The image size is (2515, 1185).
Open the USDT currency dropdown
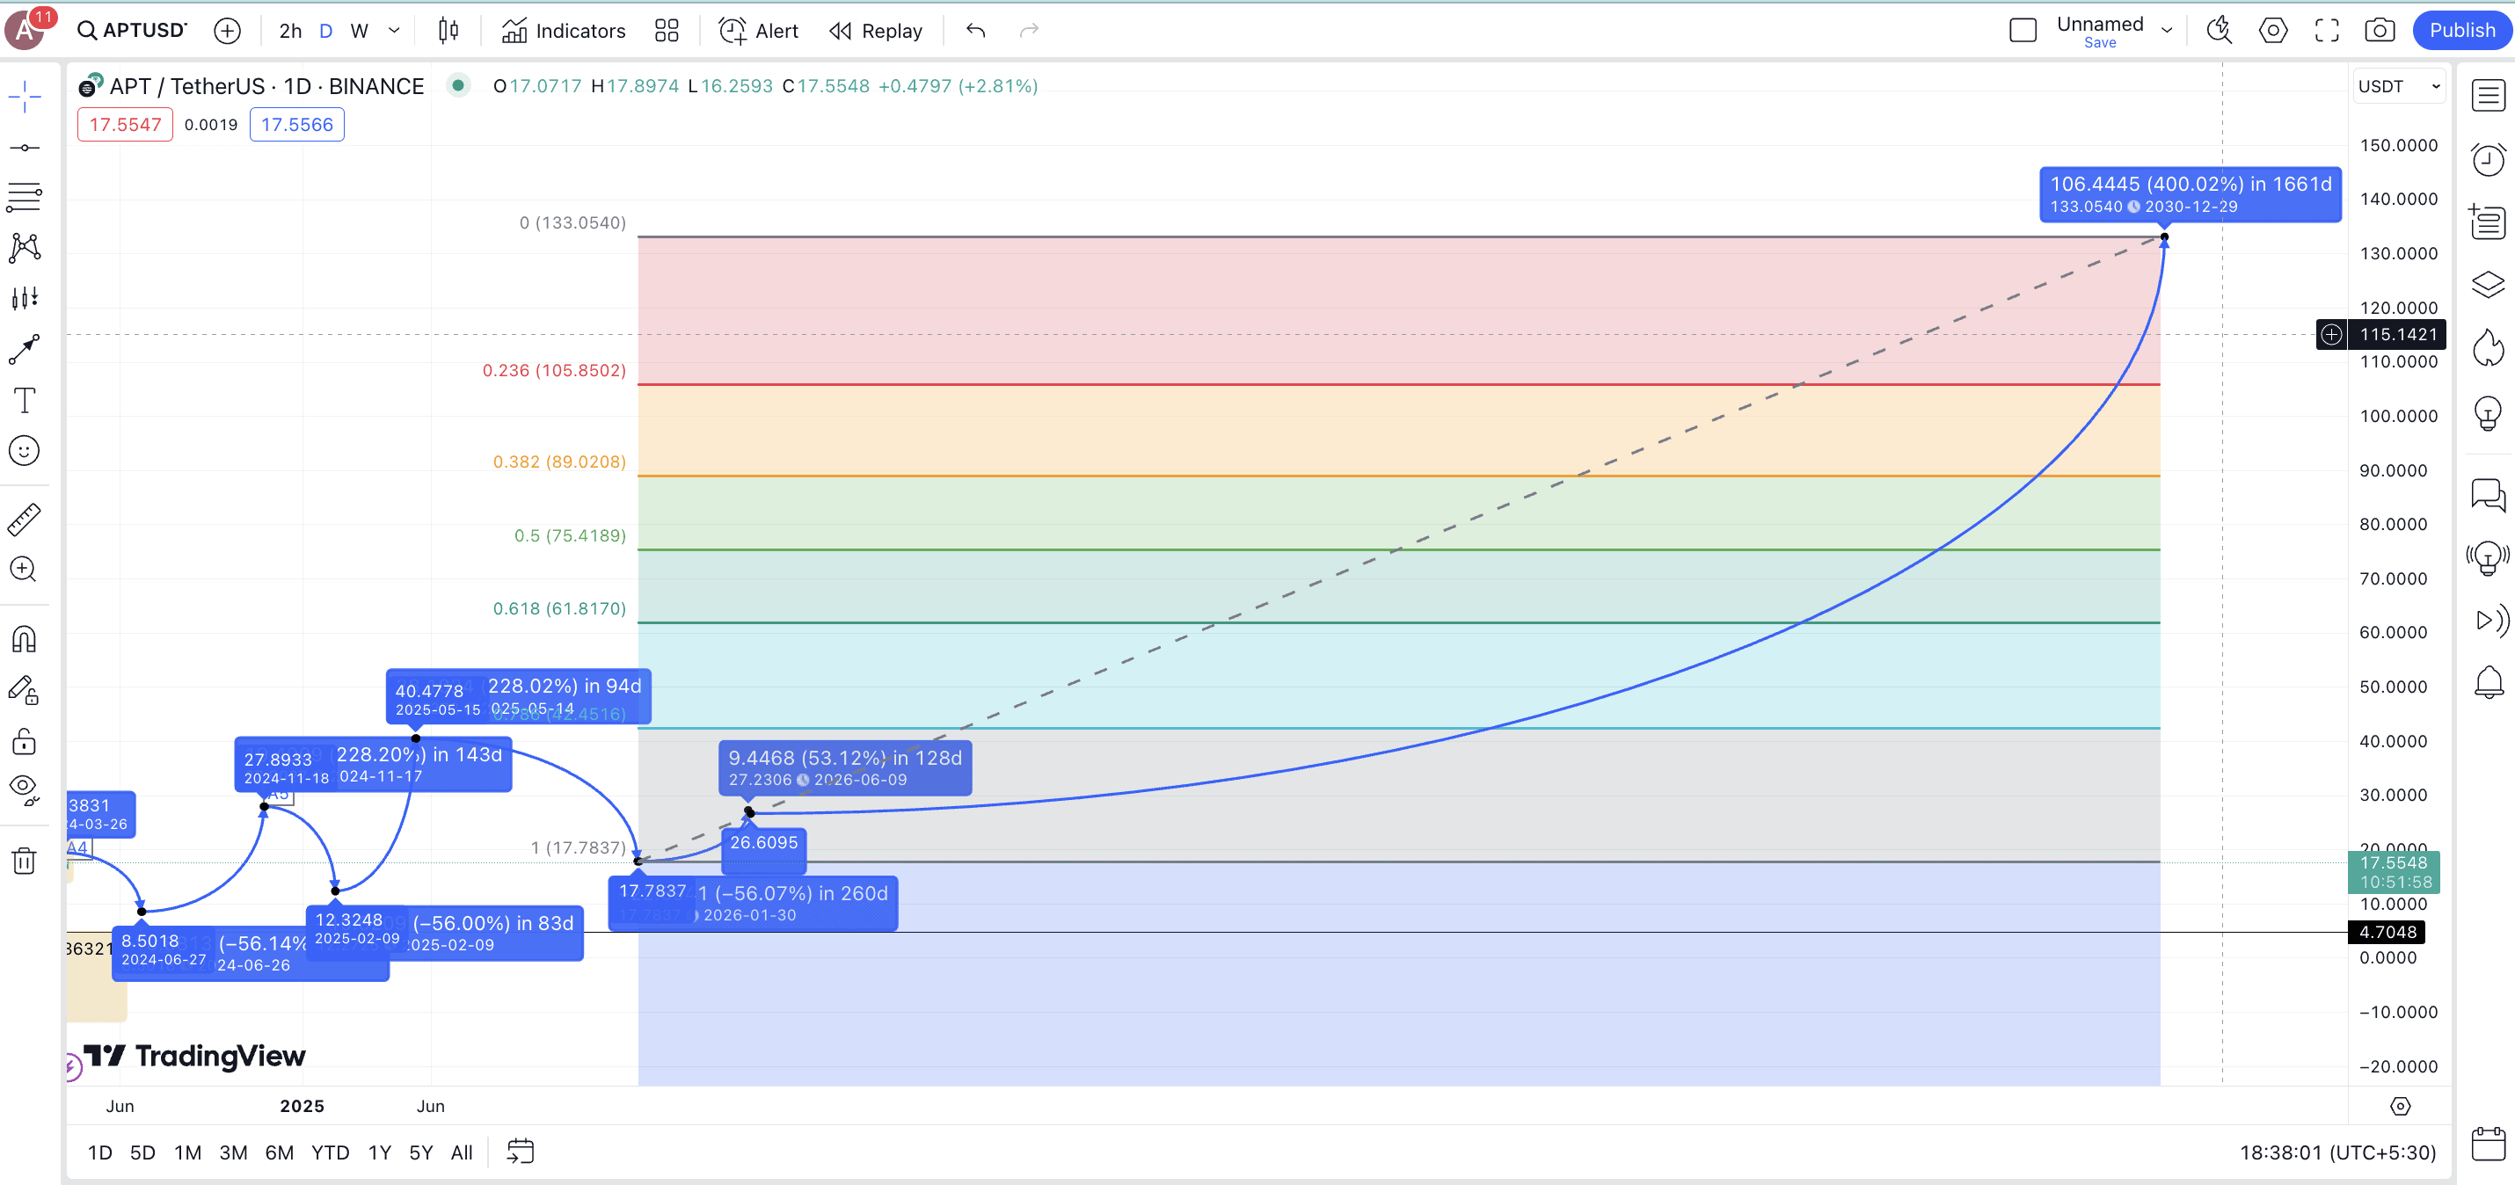[2399, 86]
